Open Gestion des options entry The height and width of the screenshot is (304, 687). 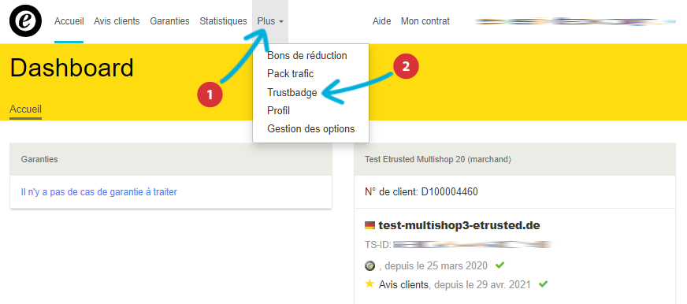click(311, 129)
